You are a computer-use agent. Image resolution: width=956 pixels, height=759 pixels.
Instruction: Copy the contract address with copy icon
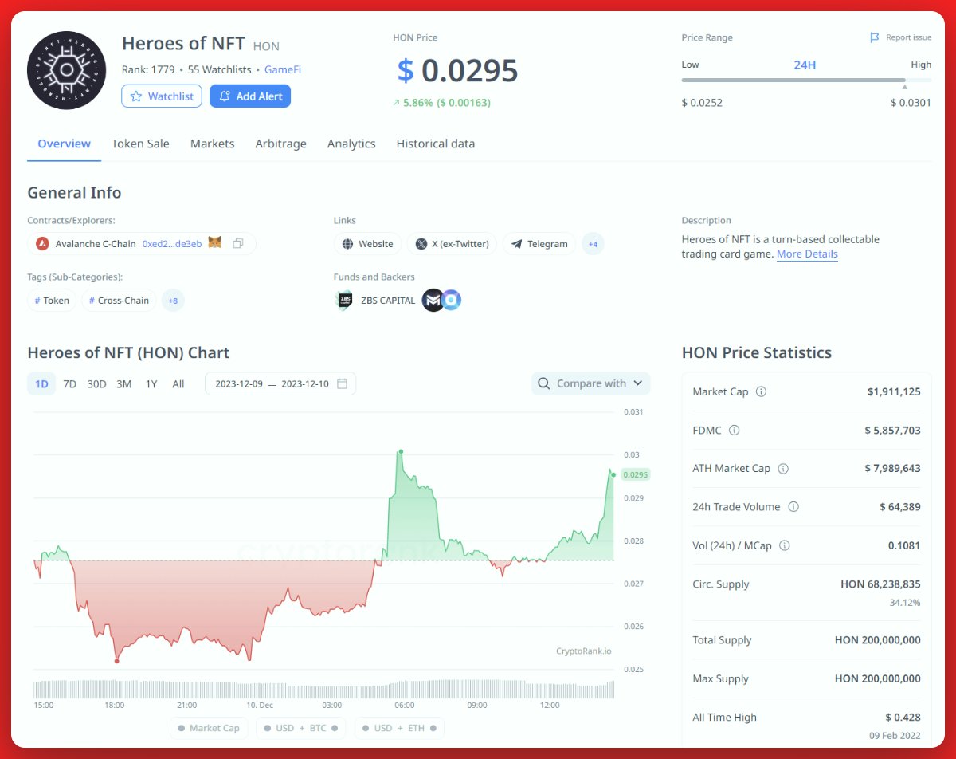pos(238,243)
